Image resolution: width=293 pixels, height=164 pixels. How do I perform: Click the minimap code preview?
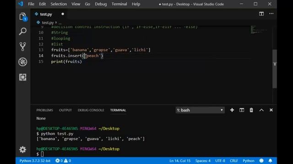pos(259,30)
